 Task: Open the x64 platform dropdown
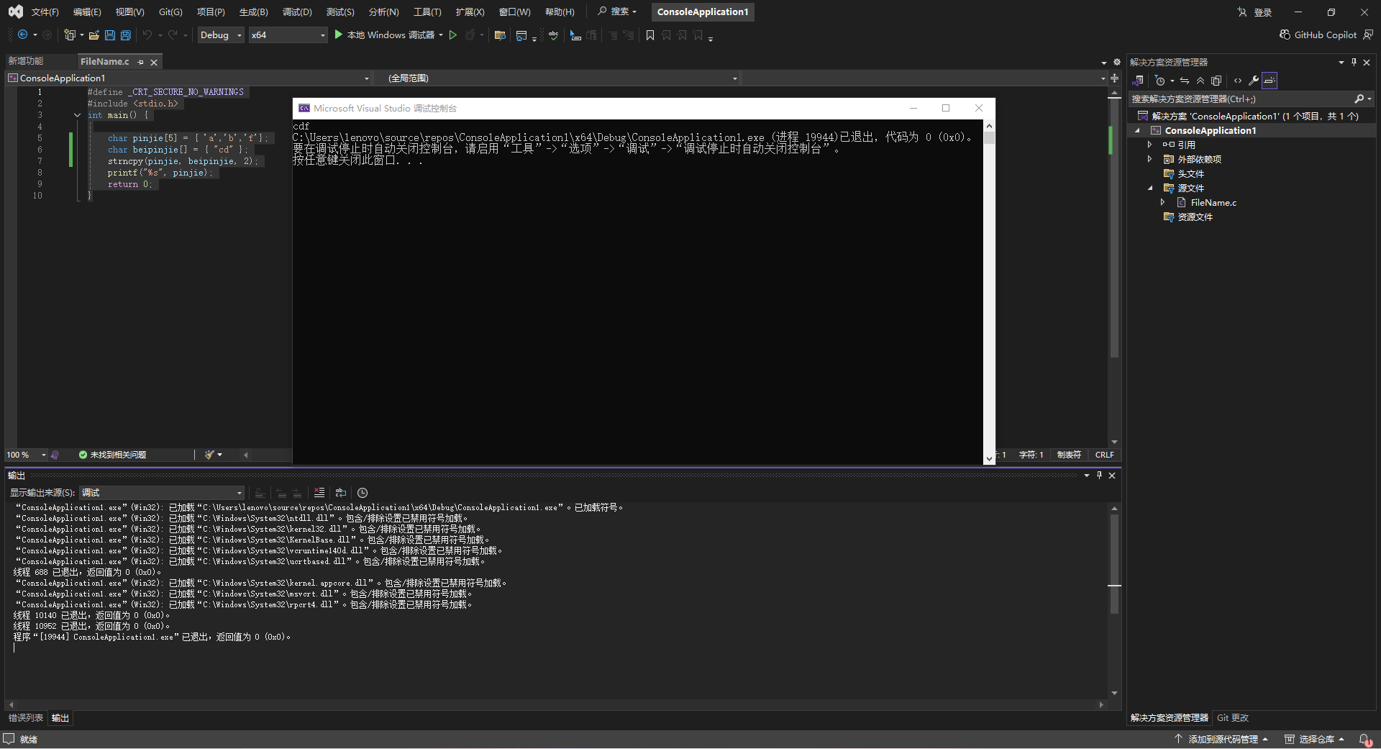pyautogui.click(x=288, y=35)
